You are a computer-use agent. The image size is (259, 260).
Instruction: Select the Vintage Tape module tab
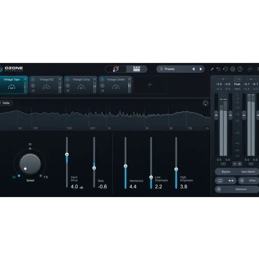click(12, 85)
